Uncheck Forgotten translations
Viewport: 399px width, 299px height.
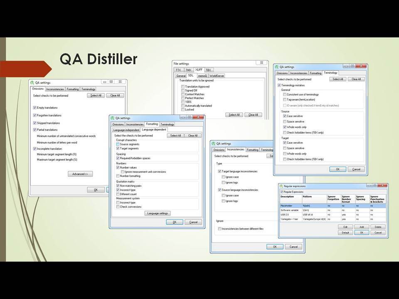point(35,115)
